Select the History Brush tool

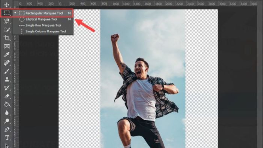click(x=7, y=88)
